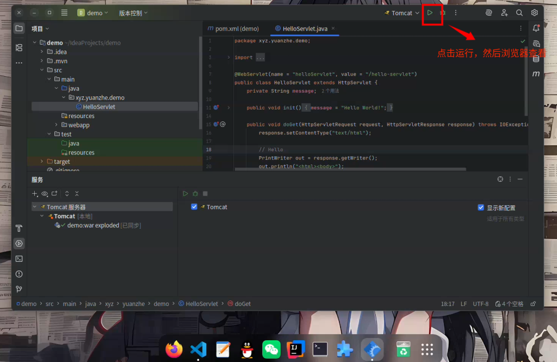The image size is (557, 362).
Task: Open the Git tool window in the left sidebar
Action: (x=19, y=289)
